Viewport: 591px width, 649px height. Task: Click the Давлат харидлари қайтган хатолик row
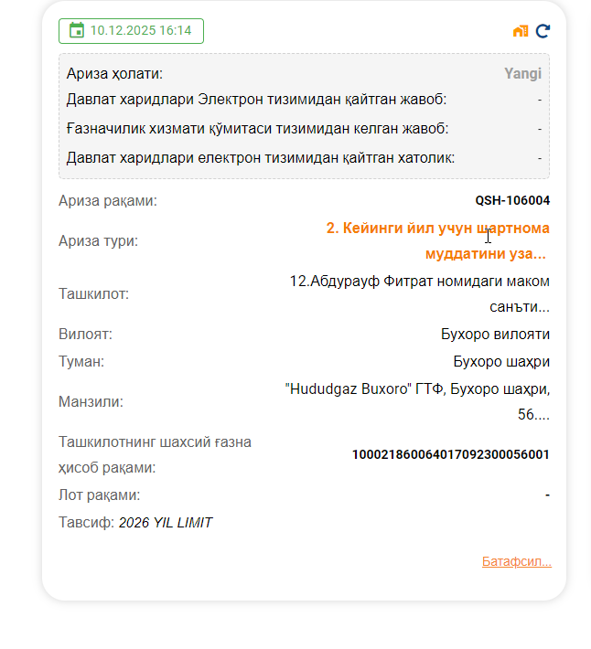tap(260, 158)
